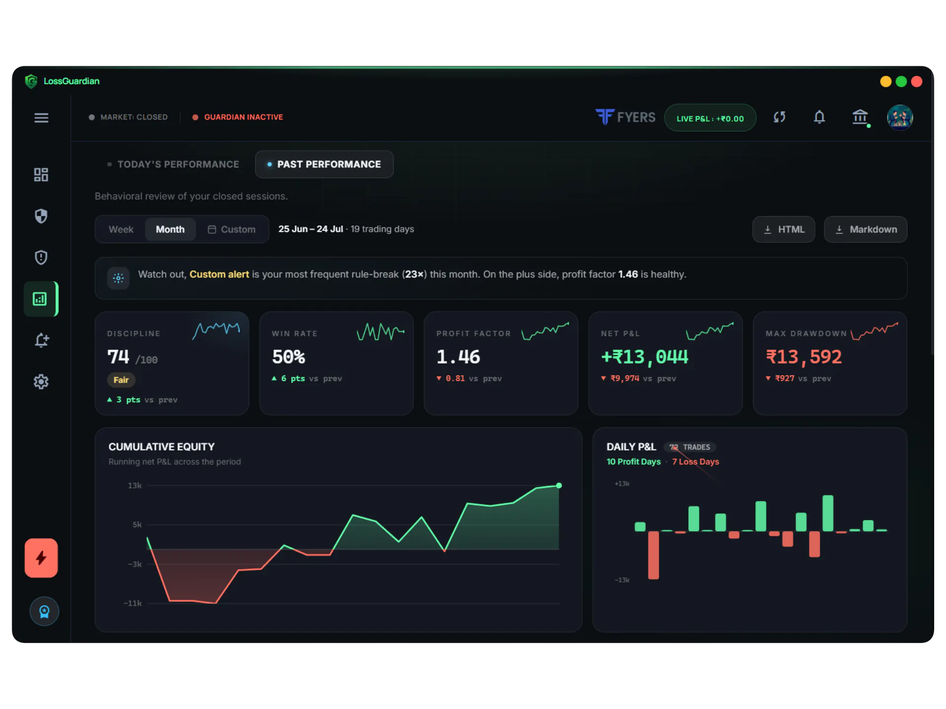This screenshot has height=709, width=946.
Task: Open the settings gear in sidebar
Action: [x=41, y=382]
